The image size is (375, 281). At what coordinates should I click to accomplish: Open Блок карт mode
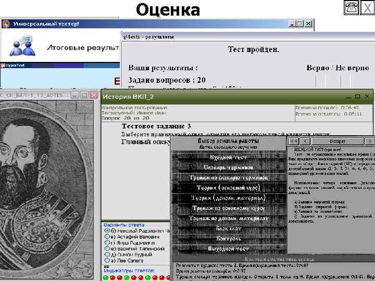pyautogui.click(x=229, y=228)
